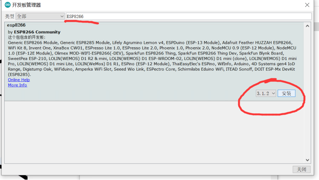Click the scrollbar up arrow
Viewport: 319px width, 180px height.
(x=308, y=26)
